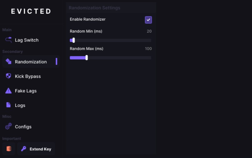Click the Random Max slider handle

click(x=87, y=58)
